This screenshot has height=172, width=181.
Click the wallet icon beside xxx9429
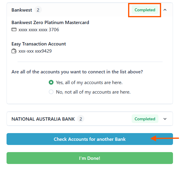point(14,51)
